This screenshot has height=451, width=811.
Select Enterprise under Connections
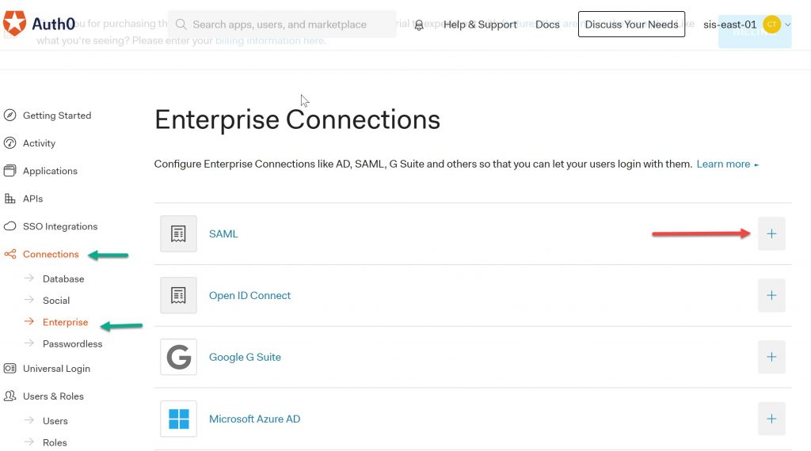click(65, 322)
